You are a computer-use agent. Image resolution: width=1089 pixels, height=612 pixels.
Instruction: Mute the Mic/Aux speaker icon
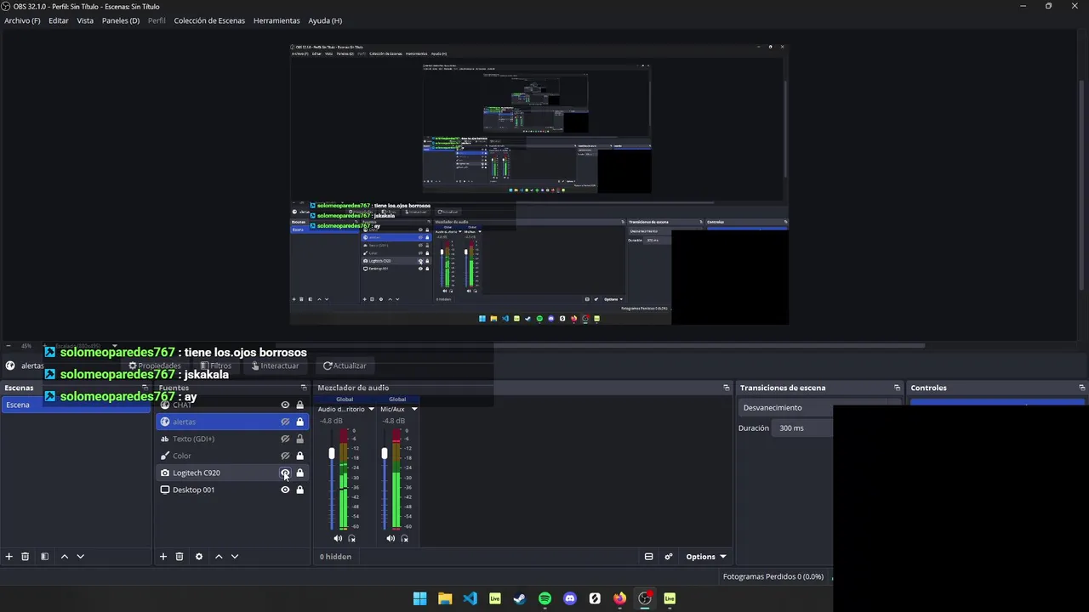pyautogui.click(x=391, y=538)
